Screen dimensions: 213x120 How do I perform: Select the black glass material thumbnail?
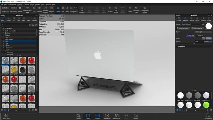coord(23,70)
